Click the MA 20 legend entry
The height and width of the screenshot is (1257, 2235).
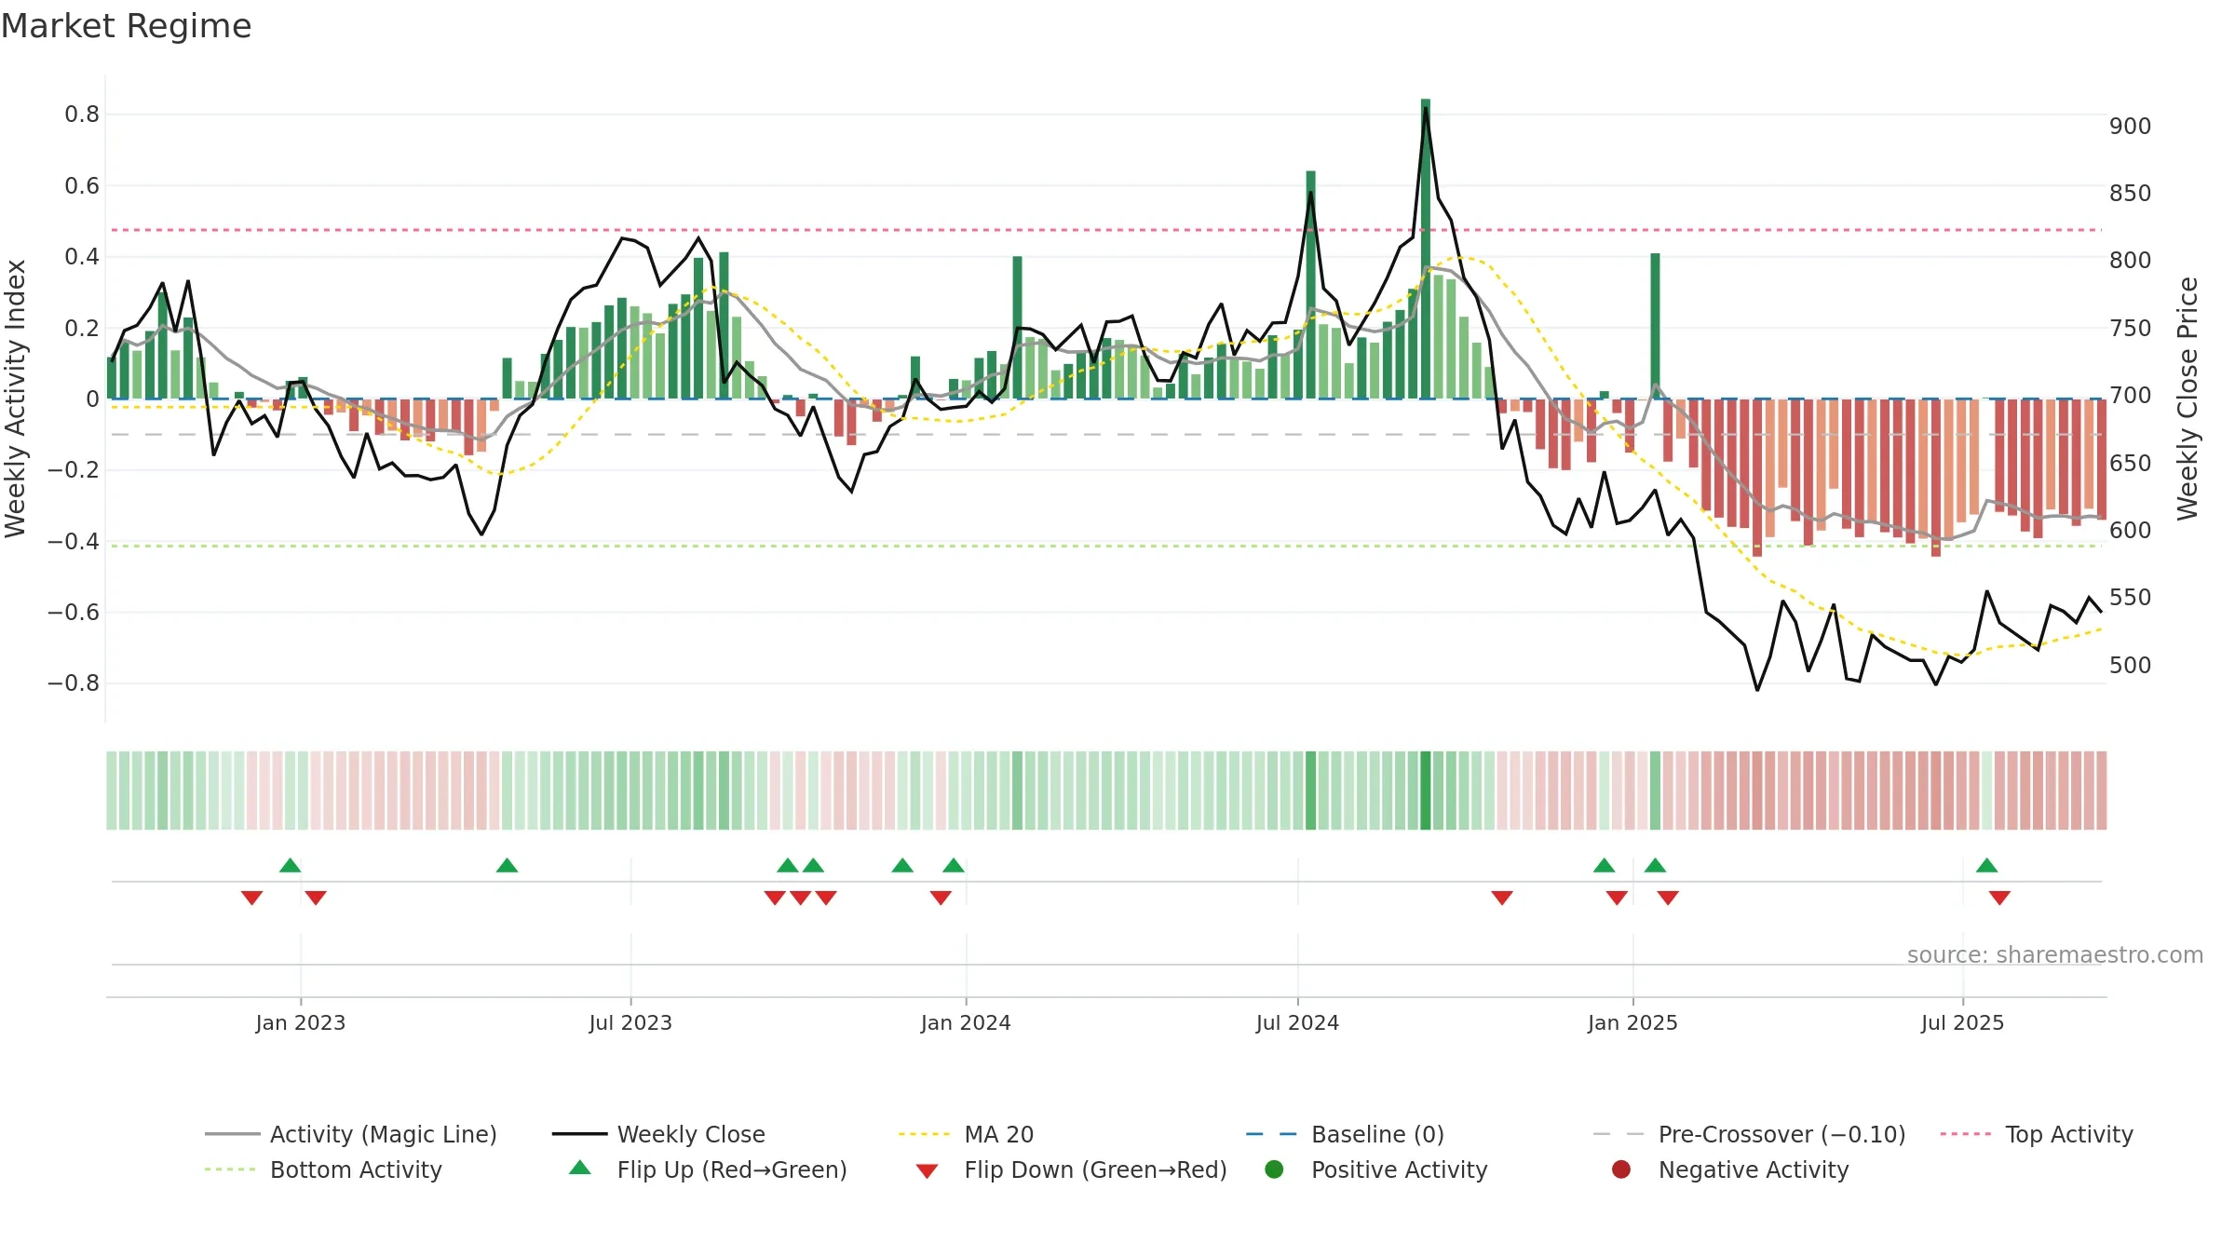pos(967,1134)
